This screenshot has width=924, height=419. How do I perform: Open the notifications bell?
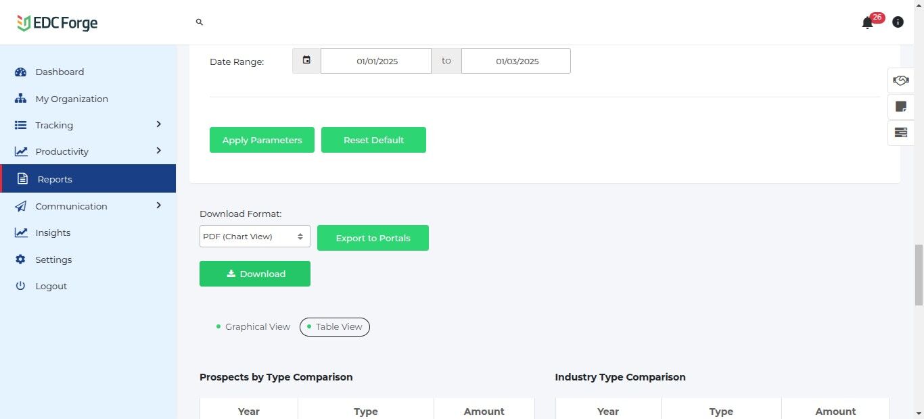[x=867, y=23]
